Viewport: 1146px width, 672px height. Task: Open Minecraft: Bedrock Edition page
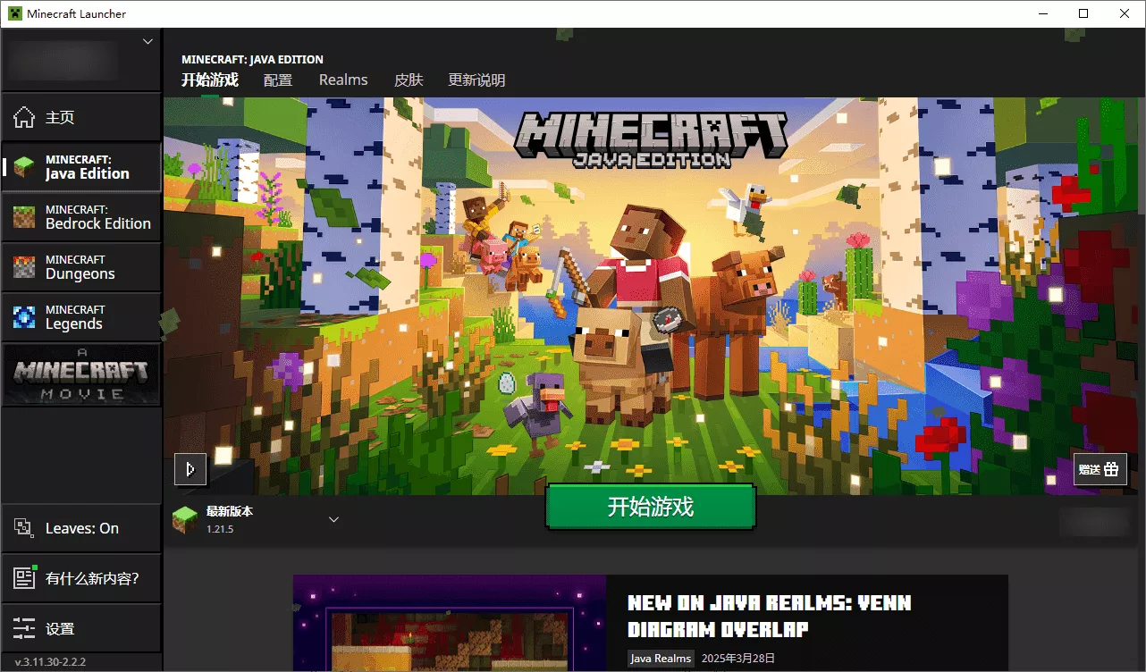click(x=80, y=216)
